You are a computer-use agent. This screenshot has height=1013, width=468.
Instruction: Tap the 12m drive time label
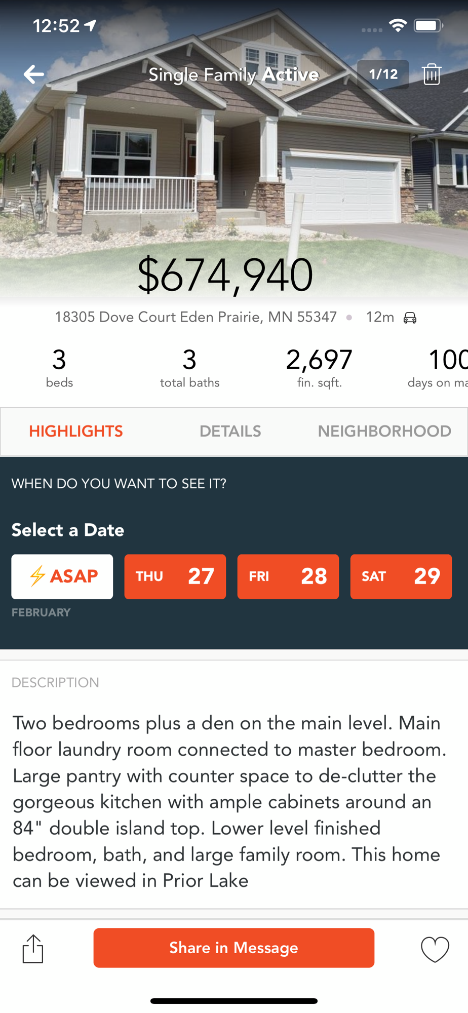(x=380, y=317)
